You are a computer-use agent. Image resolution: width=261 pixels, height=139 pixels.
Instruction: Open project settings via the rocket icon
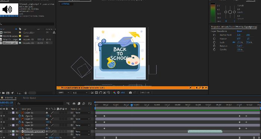pos(12,93)
